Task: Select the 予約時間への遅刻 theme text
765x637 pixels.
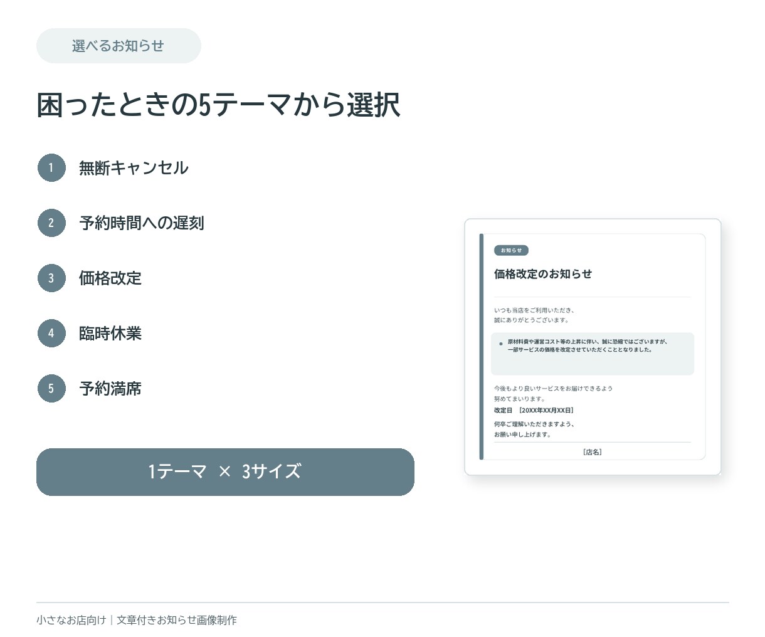Action: pos(142,223)
